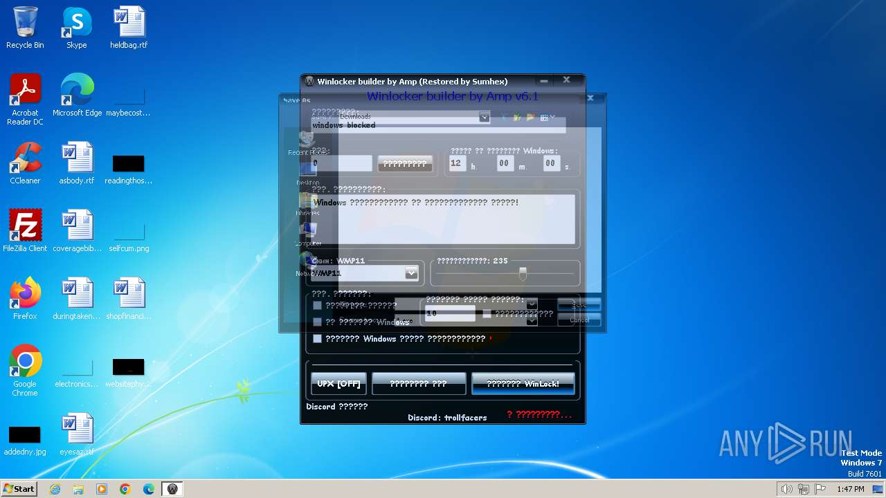Click the Edge icon in the taskbar
This screenshot has height=498, width=886.
[x=149, y=489]
